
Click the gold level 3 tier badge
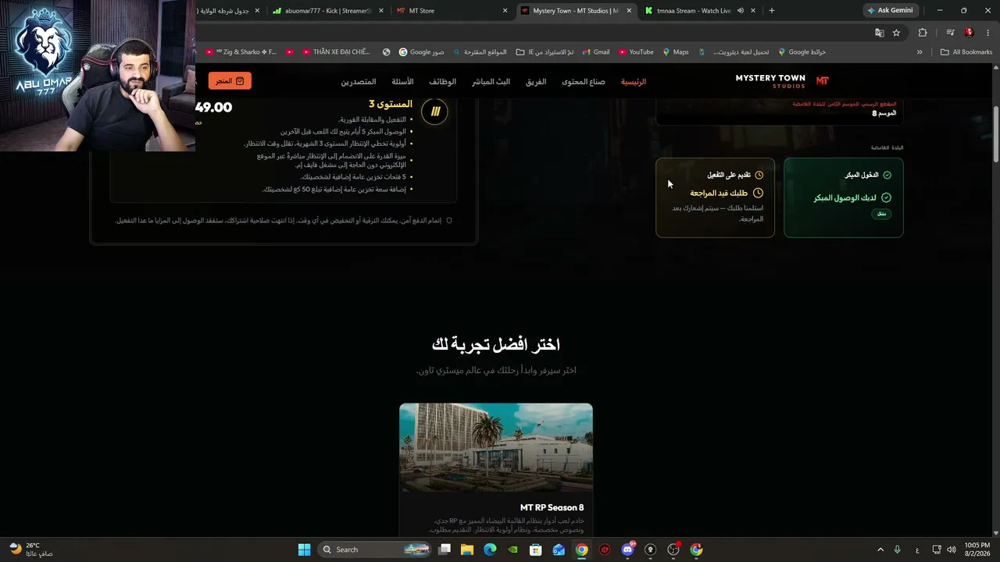point(435,111)
